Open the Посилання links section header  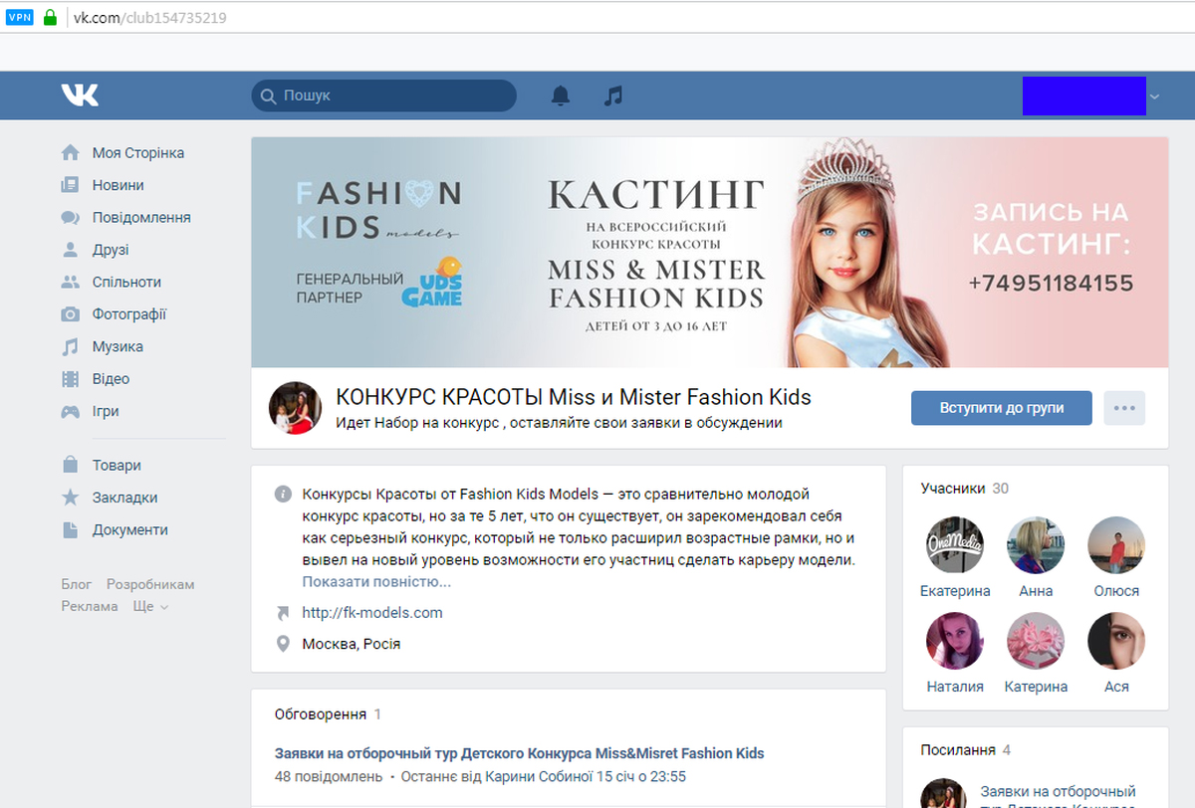(x=966, y=750)
